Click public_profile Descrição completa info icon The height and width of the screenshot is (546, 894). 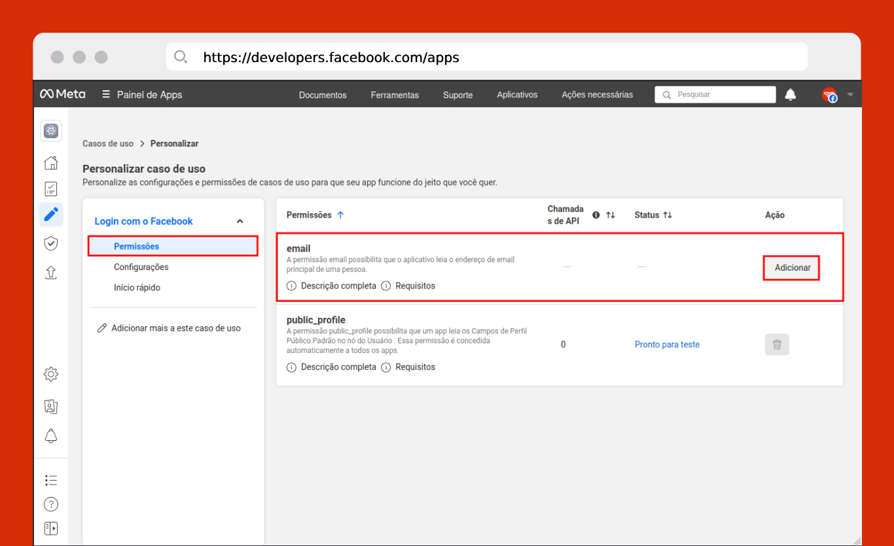(x=291, y=367)
